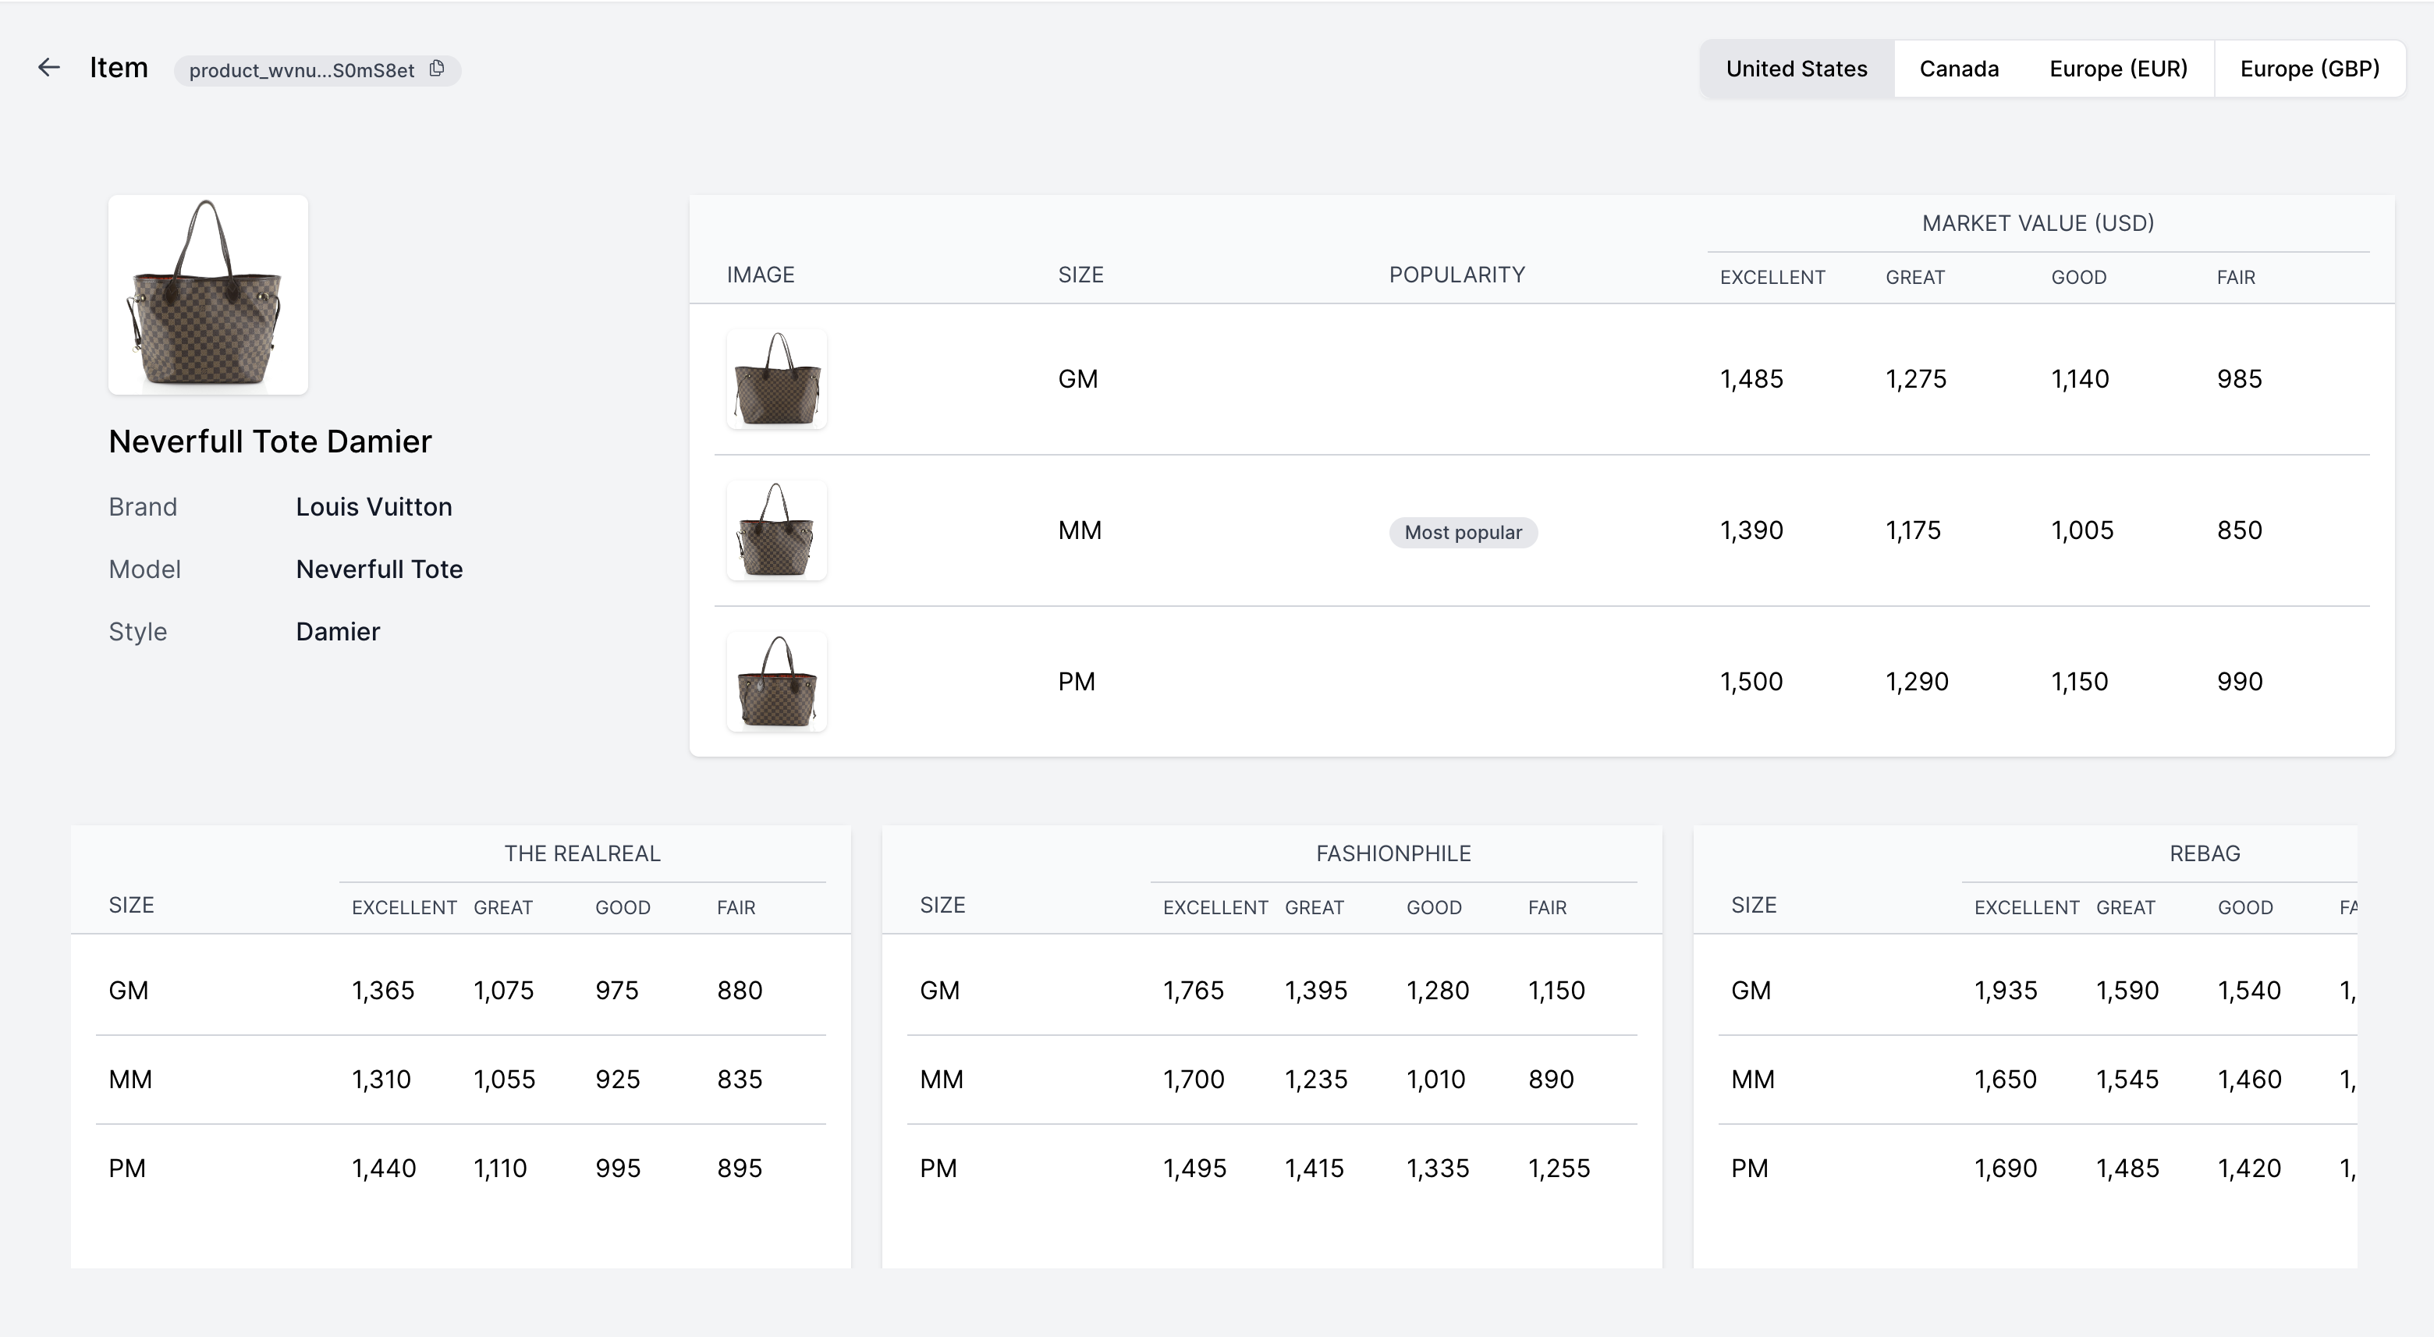2434x1337 pixels.
Task: Select the MM row in Fashionphile table
Action: (x=941, y=1079)
